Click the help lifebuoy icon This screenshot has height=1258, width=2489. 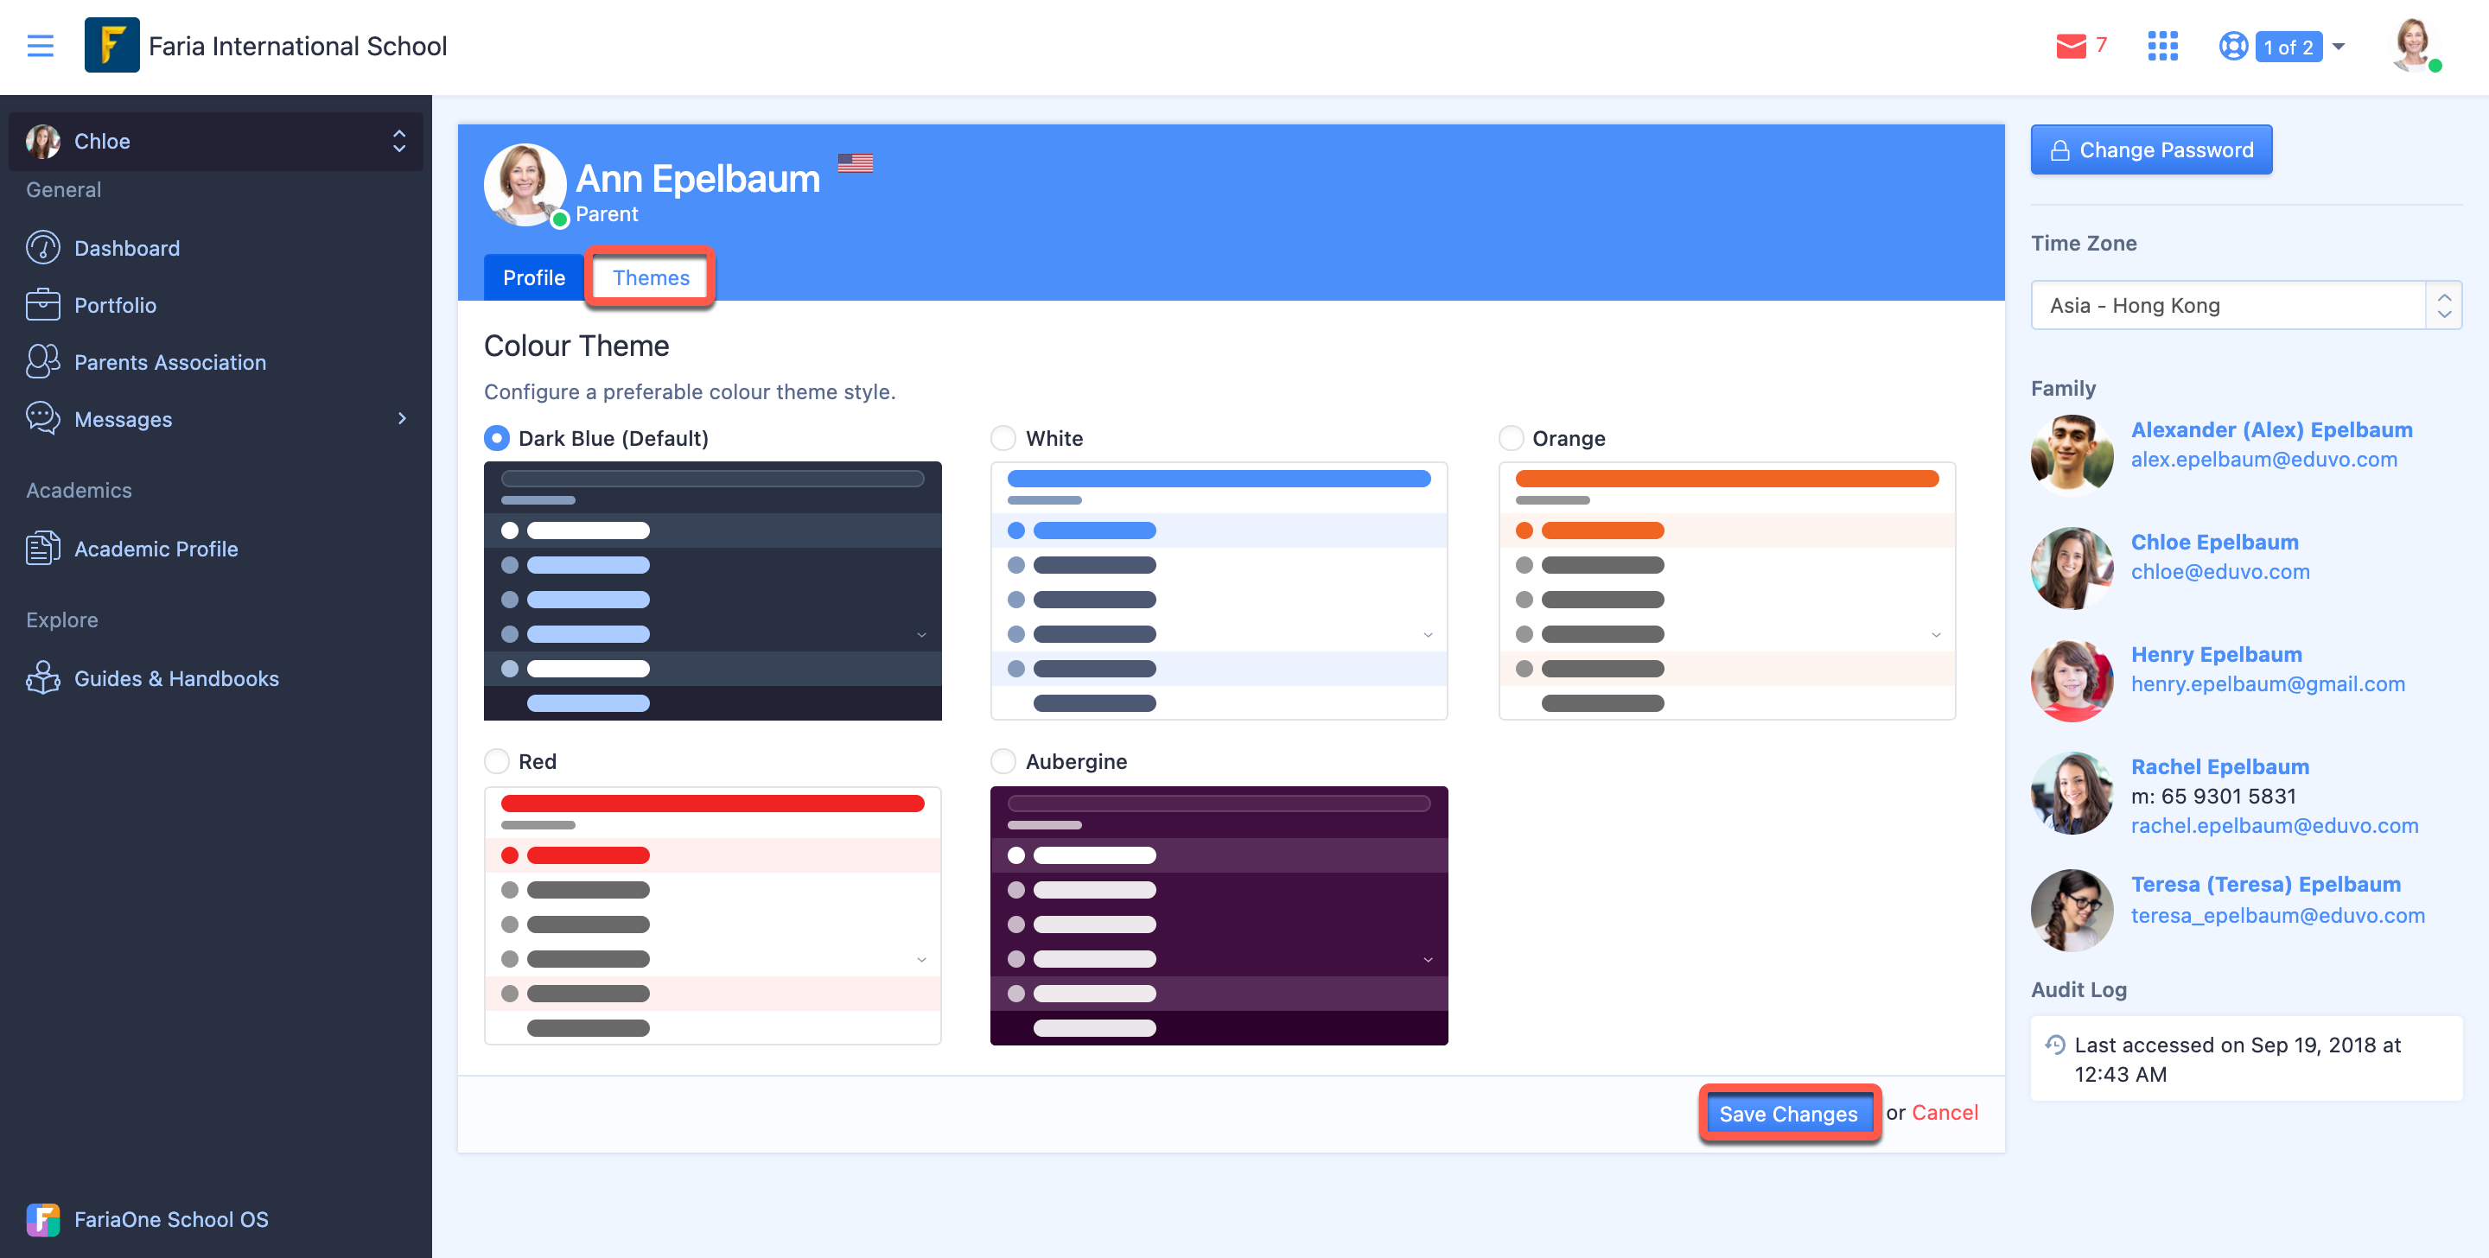tap(2233, 47)
